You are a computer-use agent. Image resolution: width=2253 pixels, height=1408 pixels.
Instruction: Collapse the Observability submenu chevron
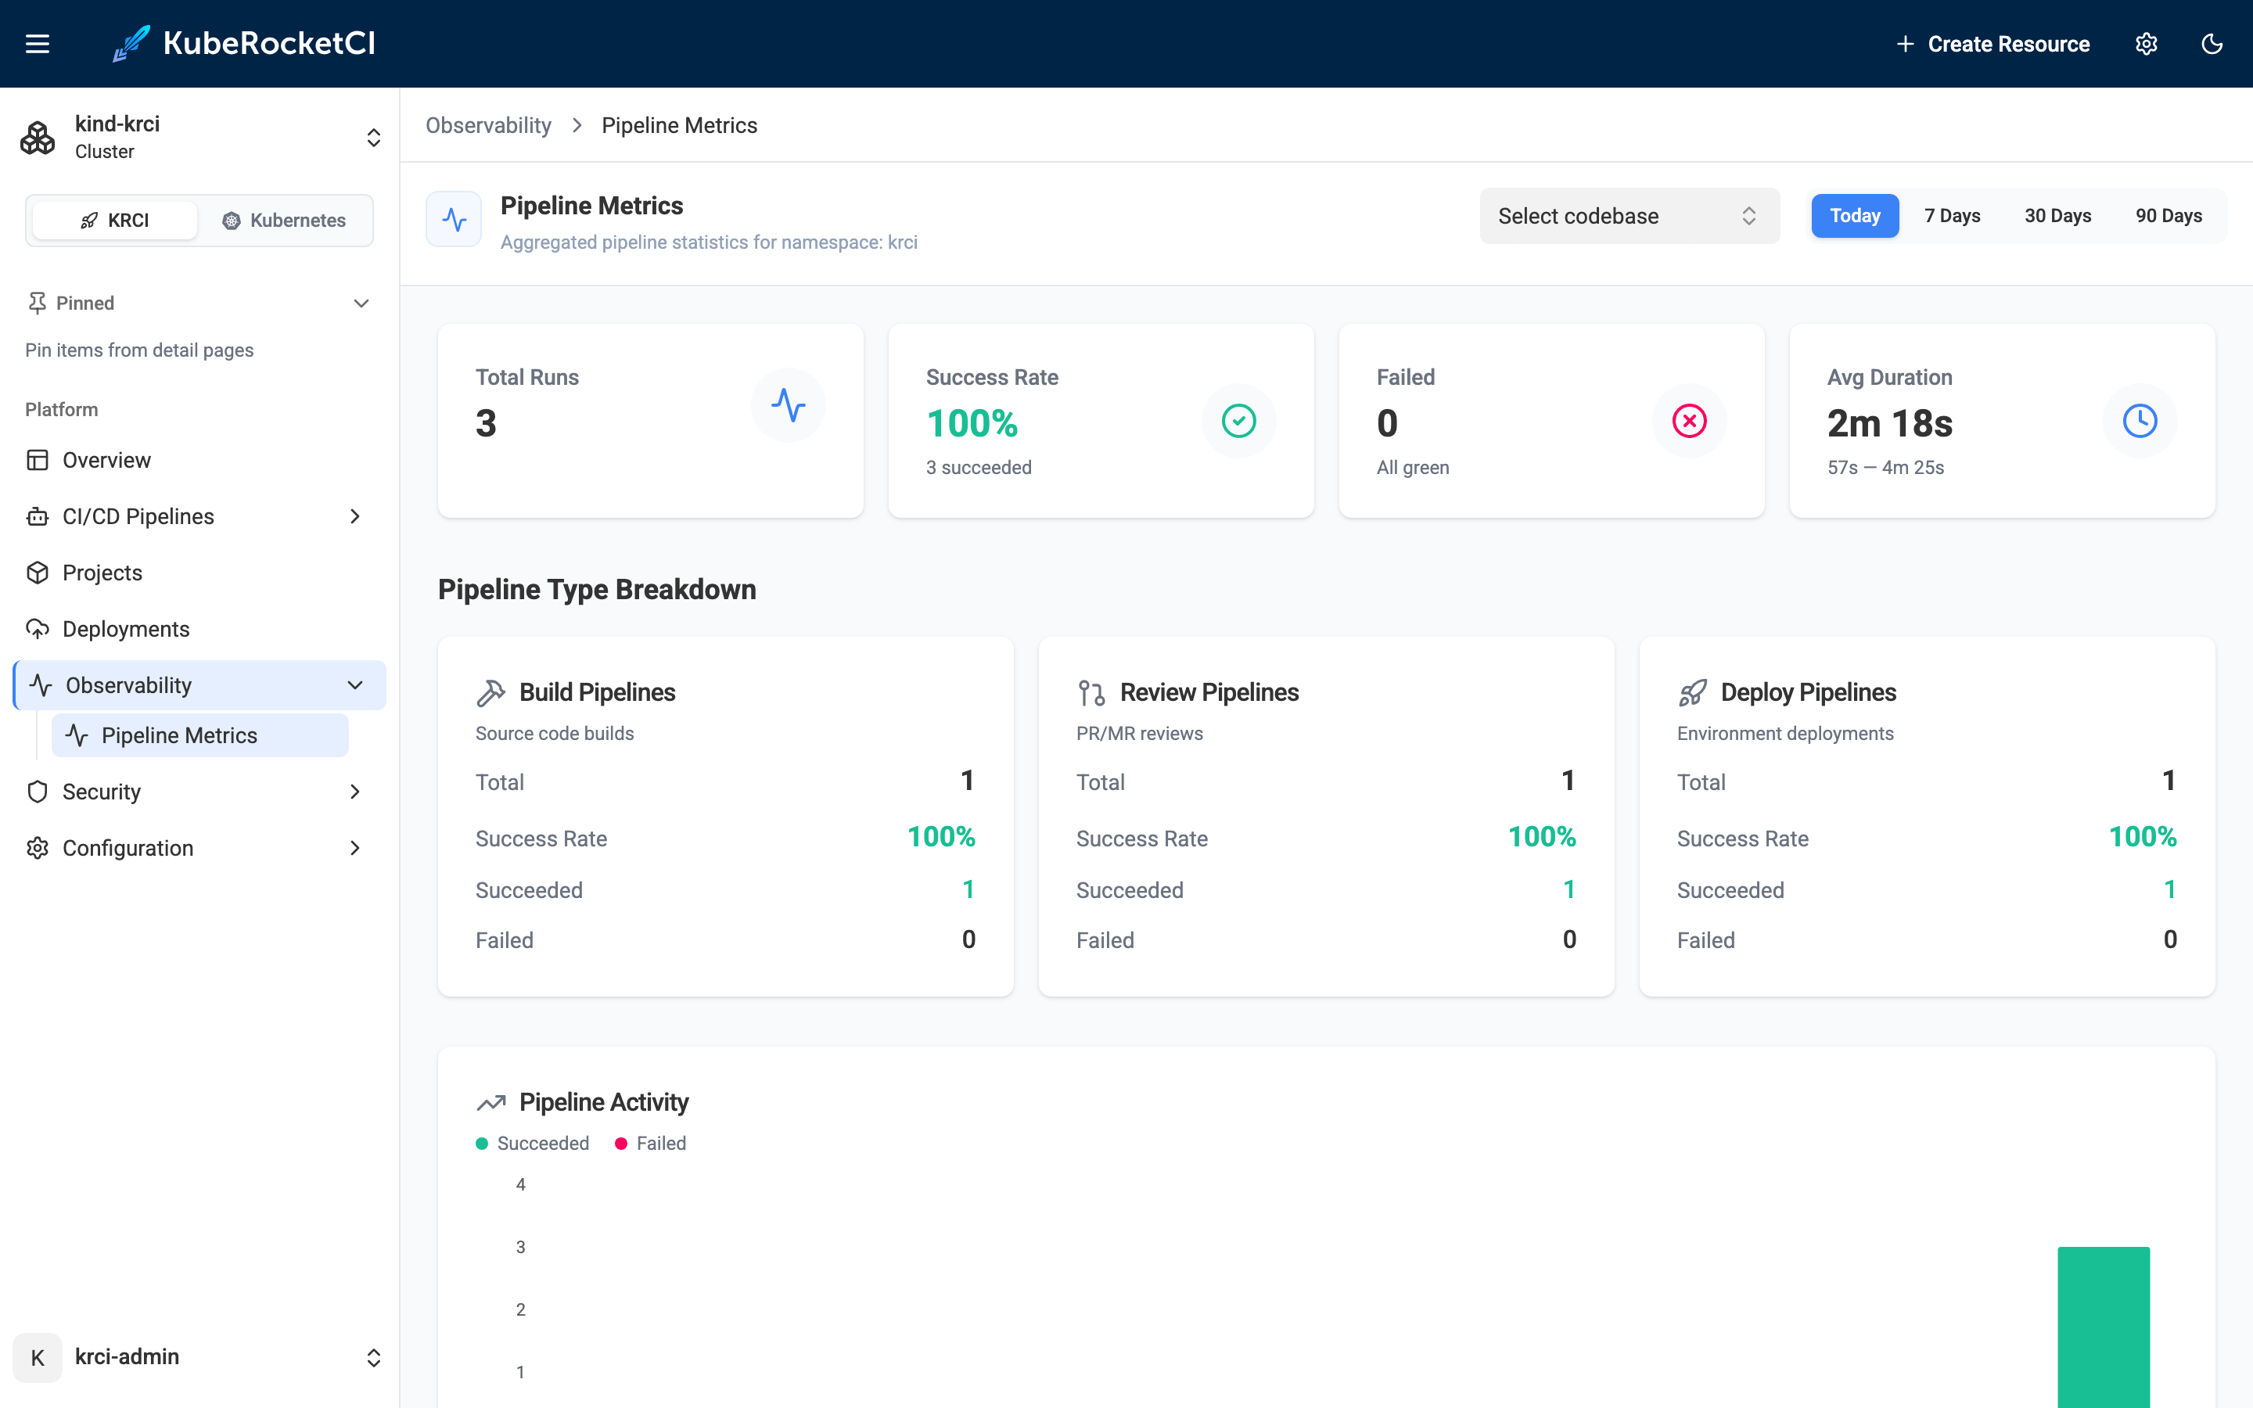[354, 685]
